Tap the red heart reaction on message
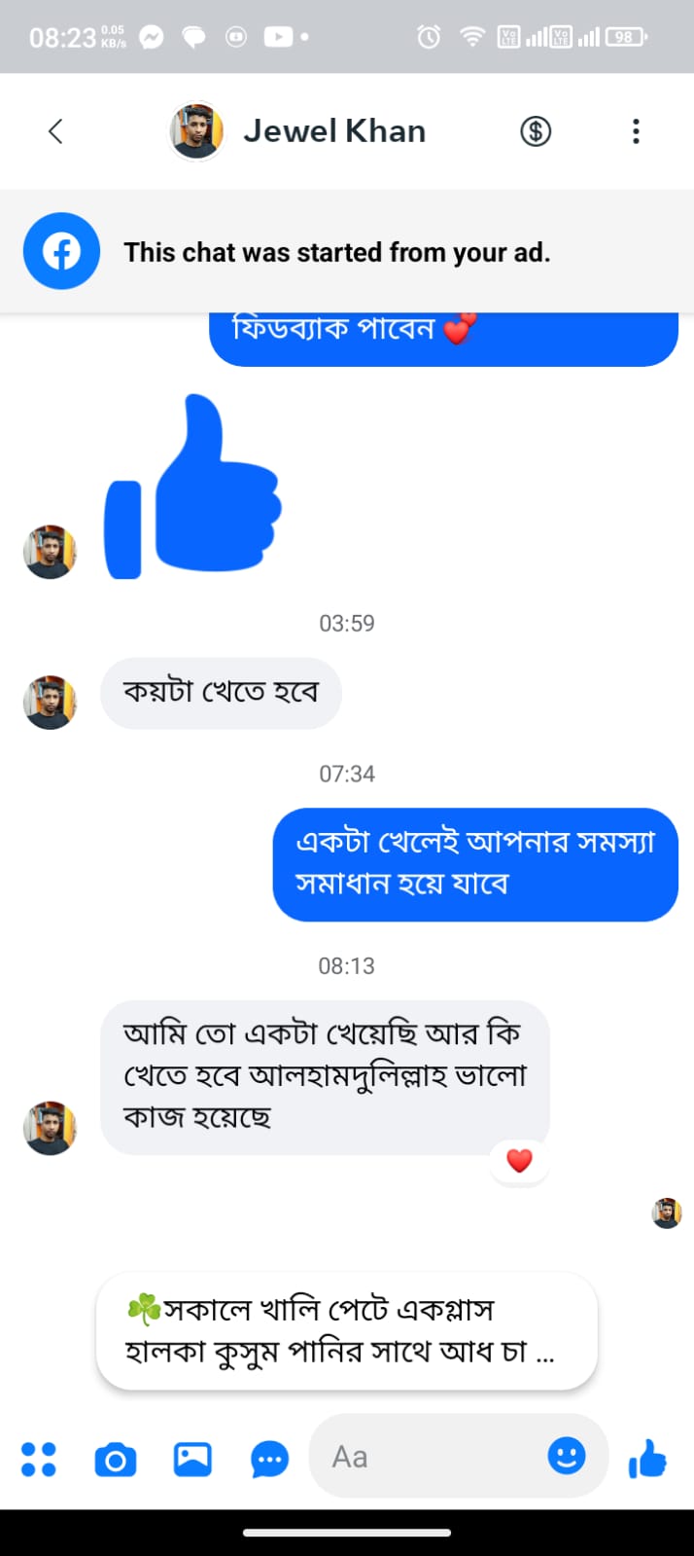This screenshot has height=1556, width=694. click(x=520, y=1160)
